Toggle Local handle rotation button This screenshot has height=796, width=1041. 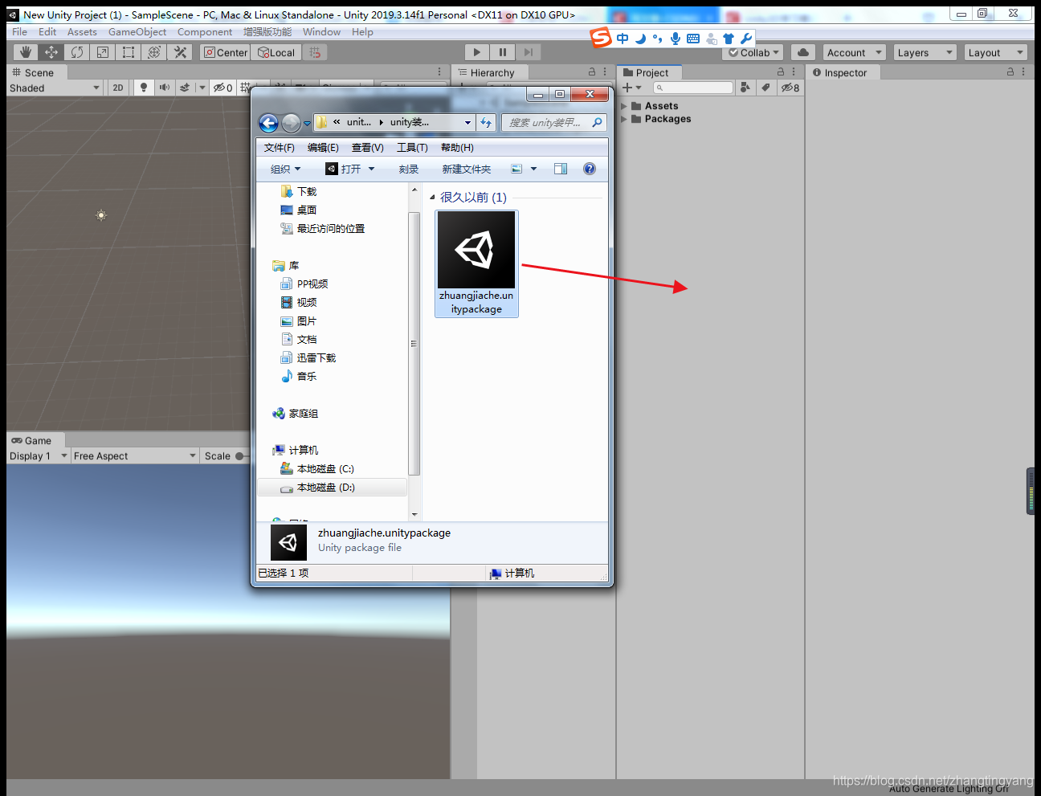tap(276, 52)
